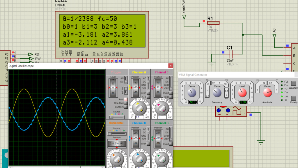Toggle the Channel B Invert button
The width and height of the screenshot is (298, 168).
[x=148, y=144]
